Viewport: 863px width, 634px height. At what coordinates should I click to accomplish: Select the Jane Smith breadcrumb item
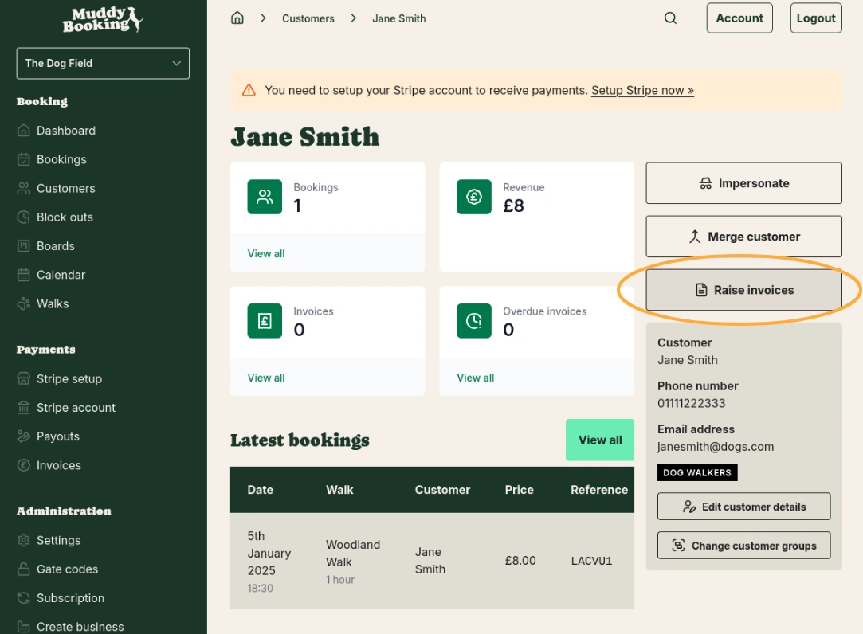[398, 18]
